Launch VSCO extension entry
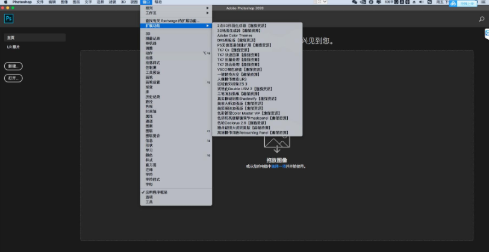 pos(257,69)
